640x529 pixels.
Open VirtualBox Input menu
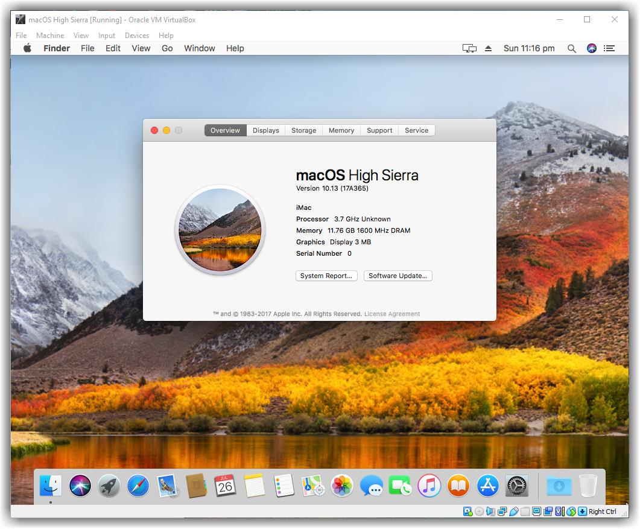[107, 36]
